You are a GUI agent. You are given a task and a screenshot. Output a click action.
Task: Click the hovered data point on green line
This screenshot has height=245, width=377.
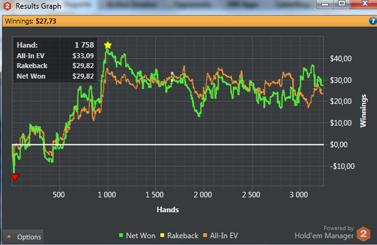coord(172,80)
